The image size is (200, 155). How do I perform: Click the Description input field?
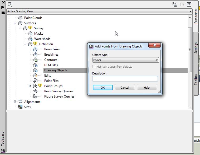pos(125,79)
